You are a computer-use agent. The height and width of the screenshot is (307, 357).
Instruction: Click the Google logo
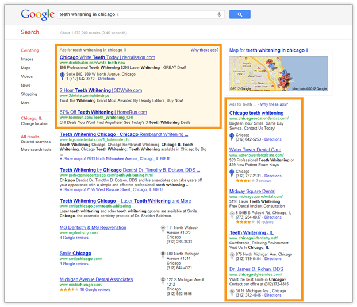pos(37,14)
